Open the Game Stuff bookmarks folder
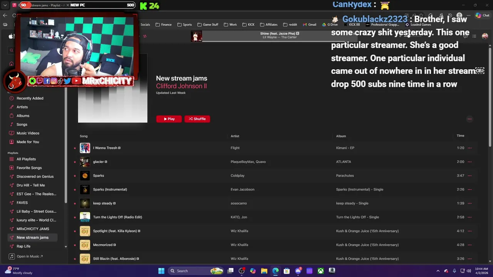Viewport: 493px width, 277px height. [208, 25]
